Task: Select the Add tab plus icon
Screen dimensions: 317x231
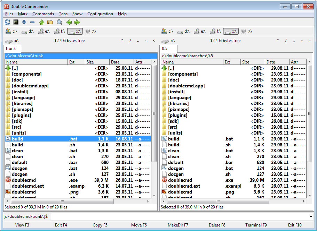Action: pos(24,22)
